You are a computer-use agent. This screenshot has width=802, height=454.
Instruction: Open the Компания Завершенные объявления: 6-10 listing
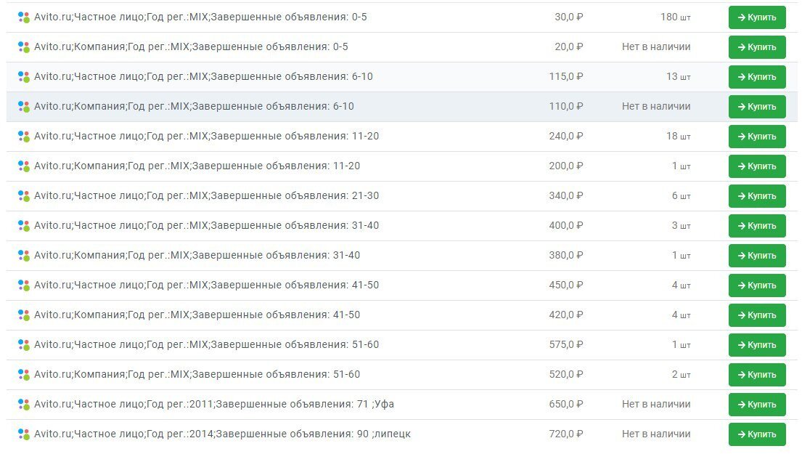pos(195,106)
